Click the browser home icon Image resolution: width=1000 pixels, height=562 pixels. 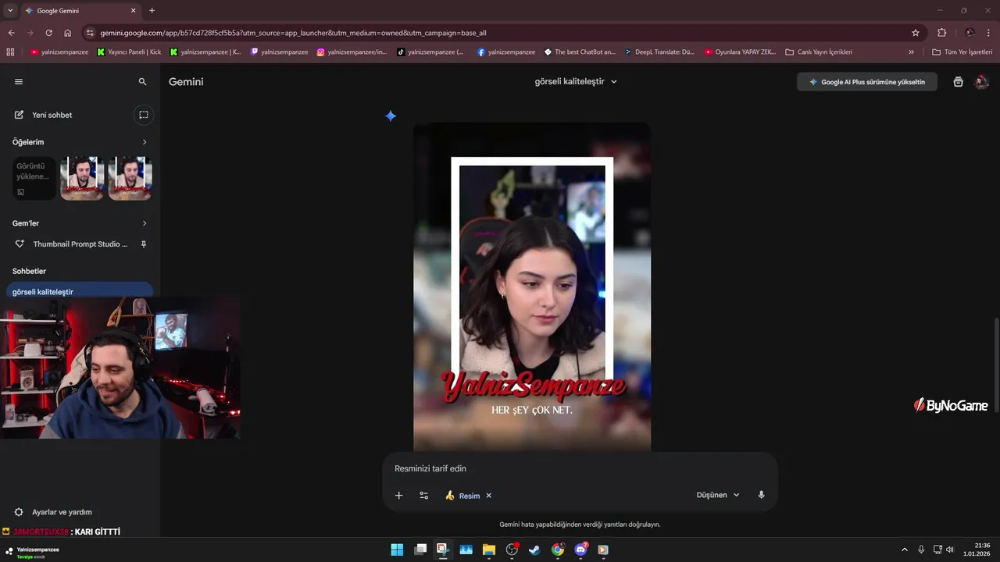tap(68, 33)
